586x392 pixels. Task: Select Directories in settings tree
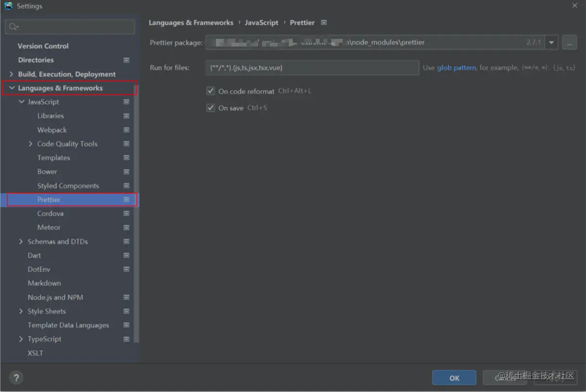click(x=36, y=60)
